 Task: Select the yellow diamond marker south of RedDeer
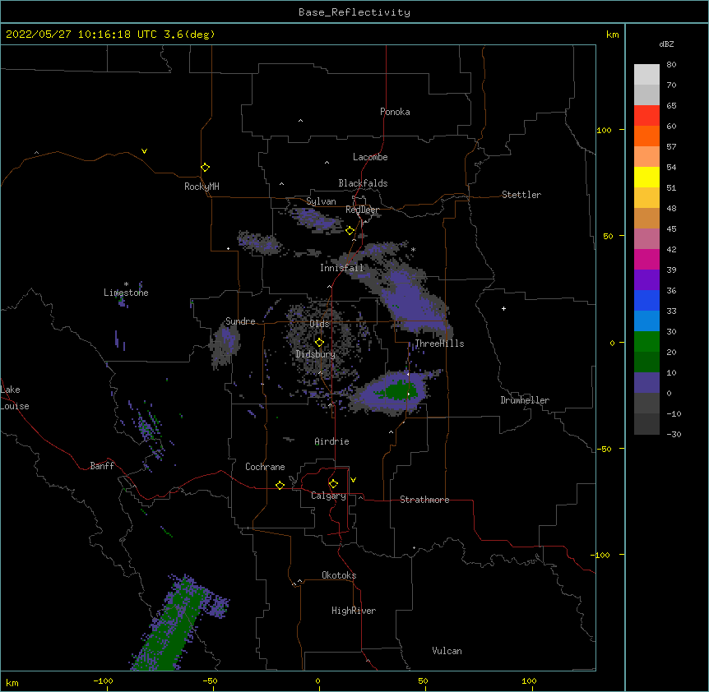pos(350,231)
